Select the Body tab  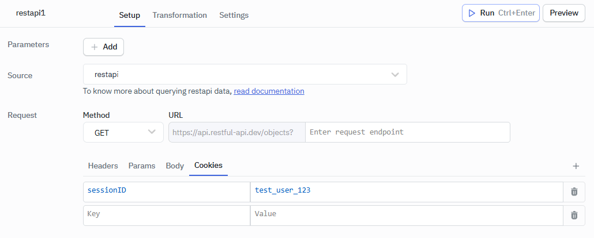click(175, 166)
